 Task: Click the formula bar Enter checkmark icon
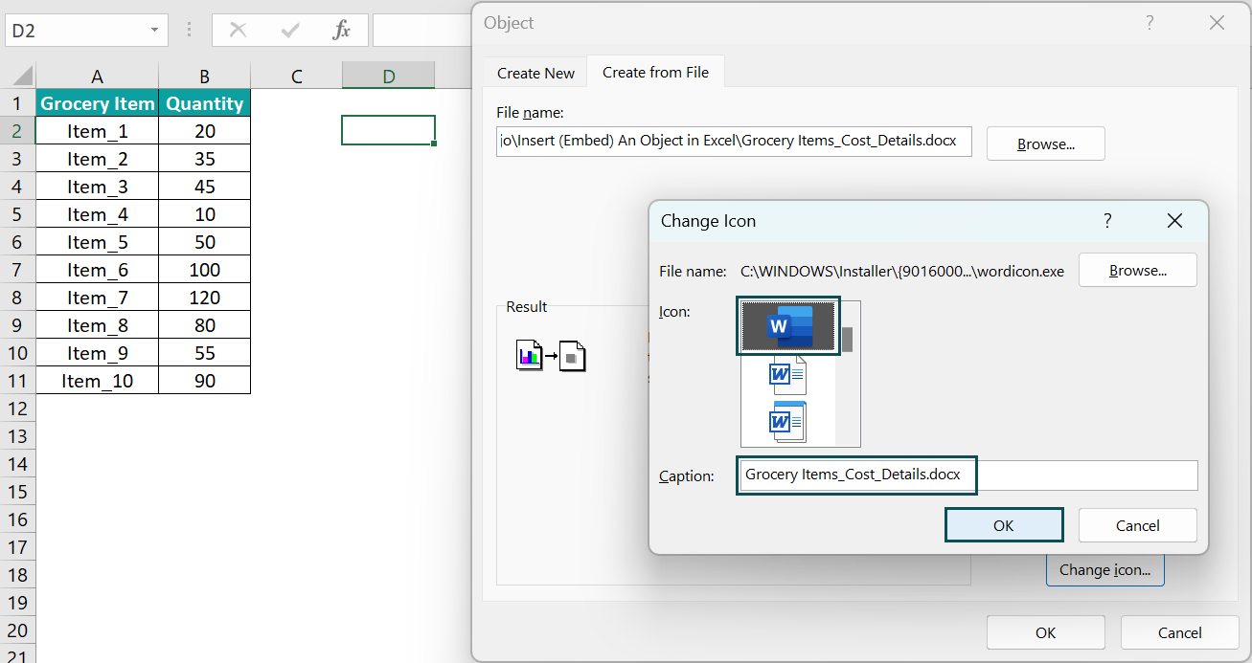(289, 31)
